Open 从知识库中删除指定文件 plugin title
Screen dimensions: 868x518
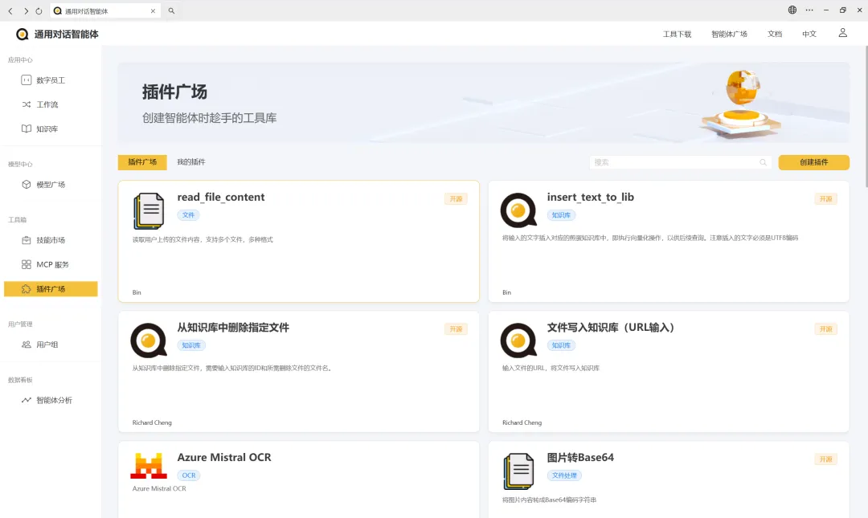233,328
